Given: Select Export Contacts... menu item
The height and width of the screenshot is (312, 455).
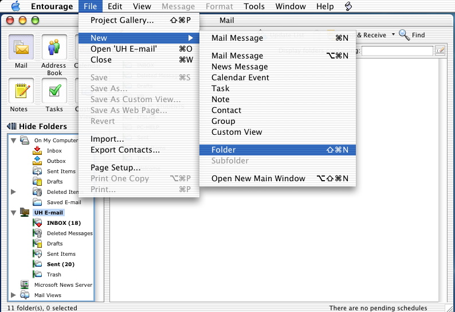Looking at the screenshot, I should pos(139,150).
